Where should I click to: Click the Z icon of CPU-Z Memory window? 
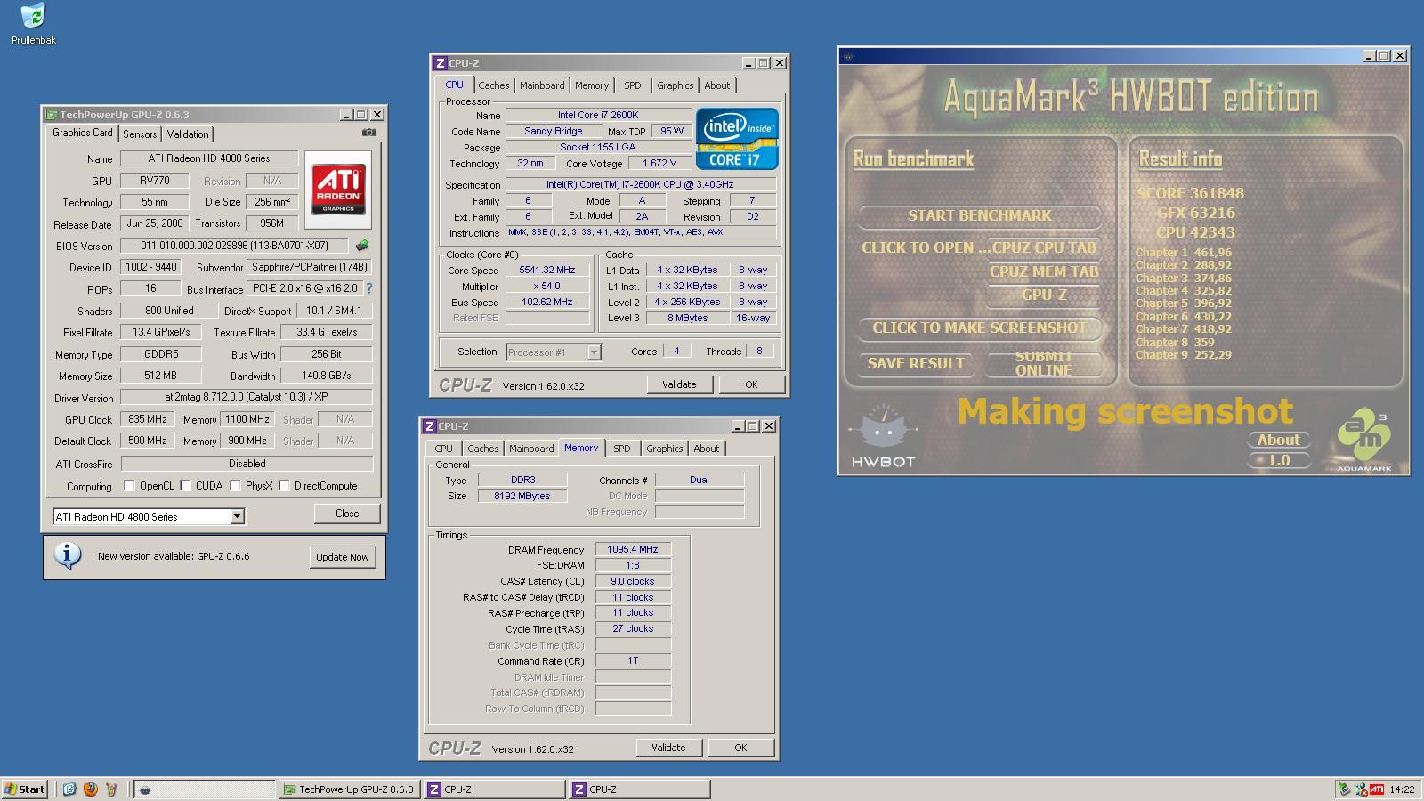429,426
